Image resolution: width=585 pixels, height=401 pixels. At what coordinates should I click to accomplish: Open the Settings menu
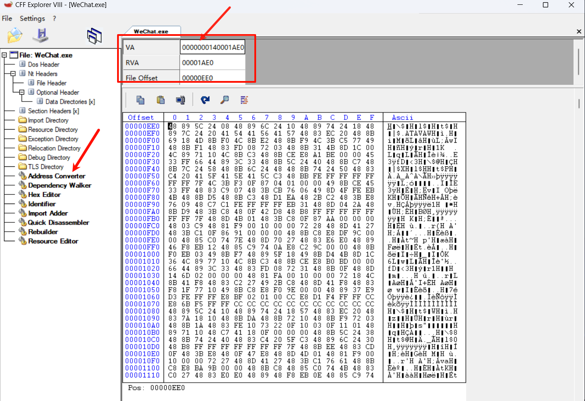32,18
